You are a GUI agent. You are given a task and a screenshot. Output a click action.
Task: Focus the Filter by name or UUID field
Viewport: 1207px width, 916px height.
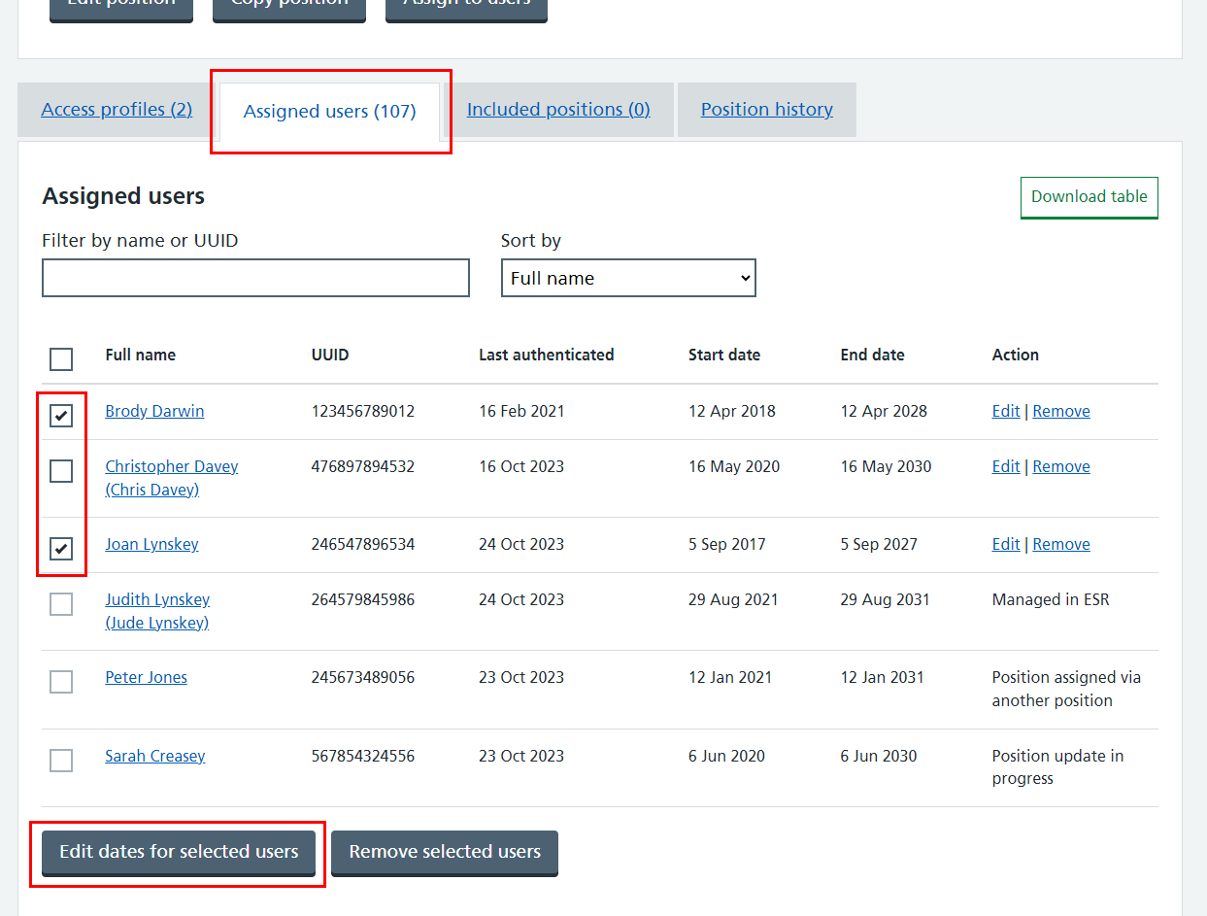(x=255, y=278)
